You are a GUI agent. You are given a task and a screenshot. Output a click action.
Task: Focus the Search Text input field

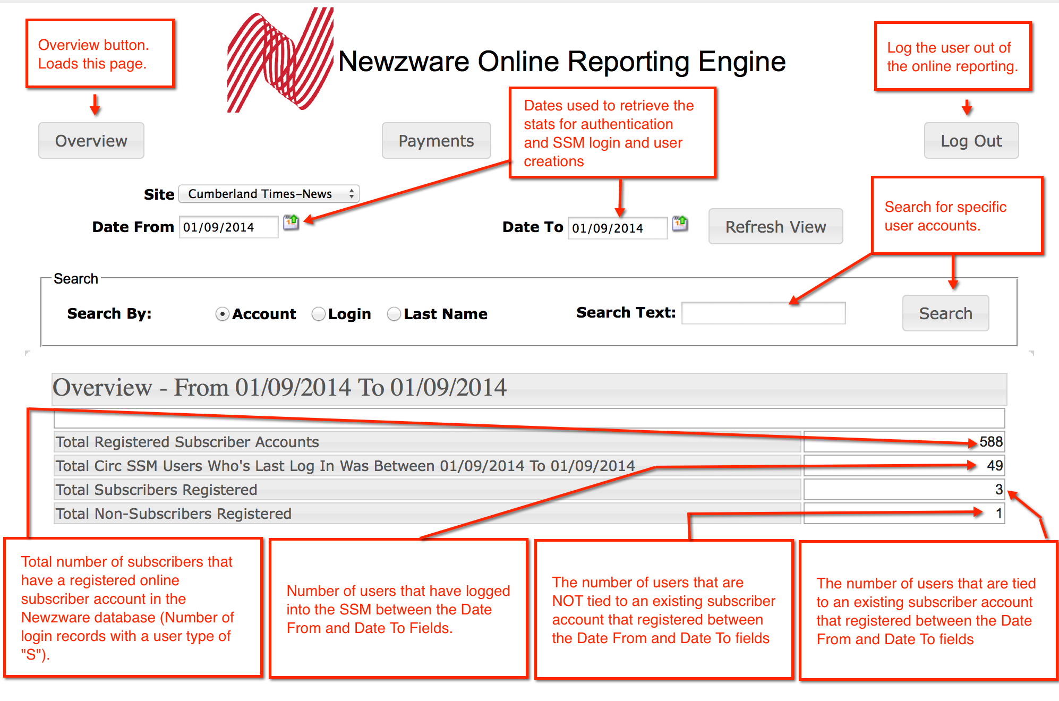point(763,313)
